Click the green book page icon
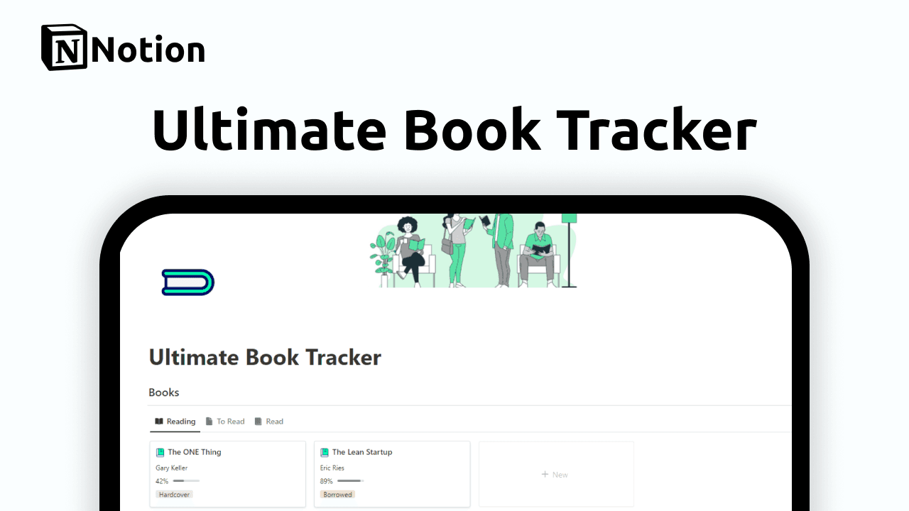 [x=188, y=282]
